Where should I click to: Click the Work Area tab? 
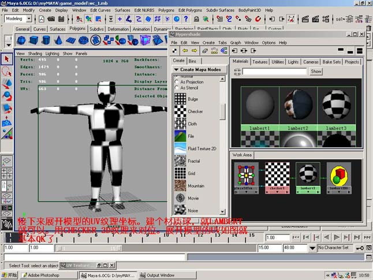click(242, 155)
